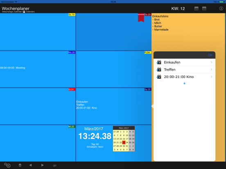226x169 pixels.
Task: Select the Mi.22 day label
Action: click(x=72, y=127)
